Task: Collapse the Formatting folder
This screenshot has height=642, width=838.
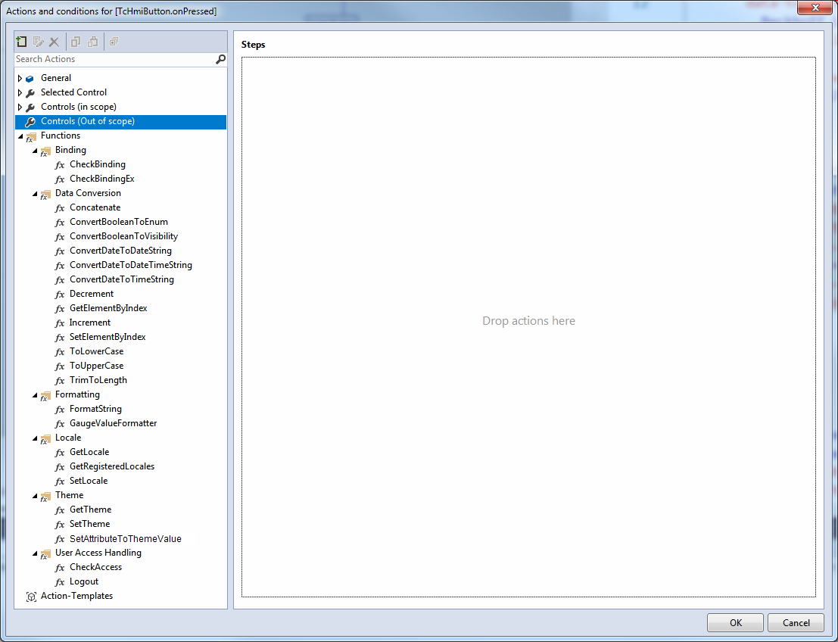Action: 35,395
